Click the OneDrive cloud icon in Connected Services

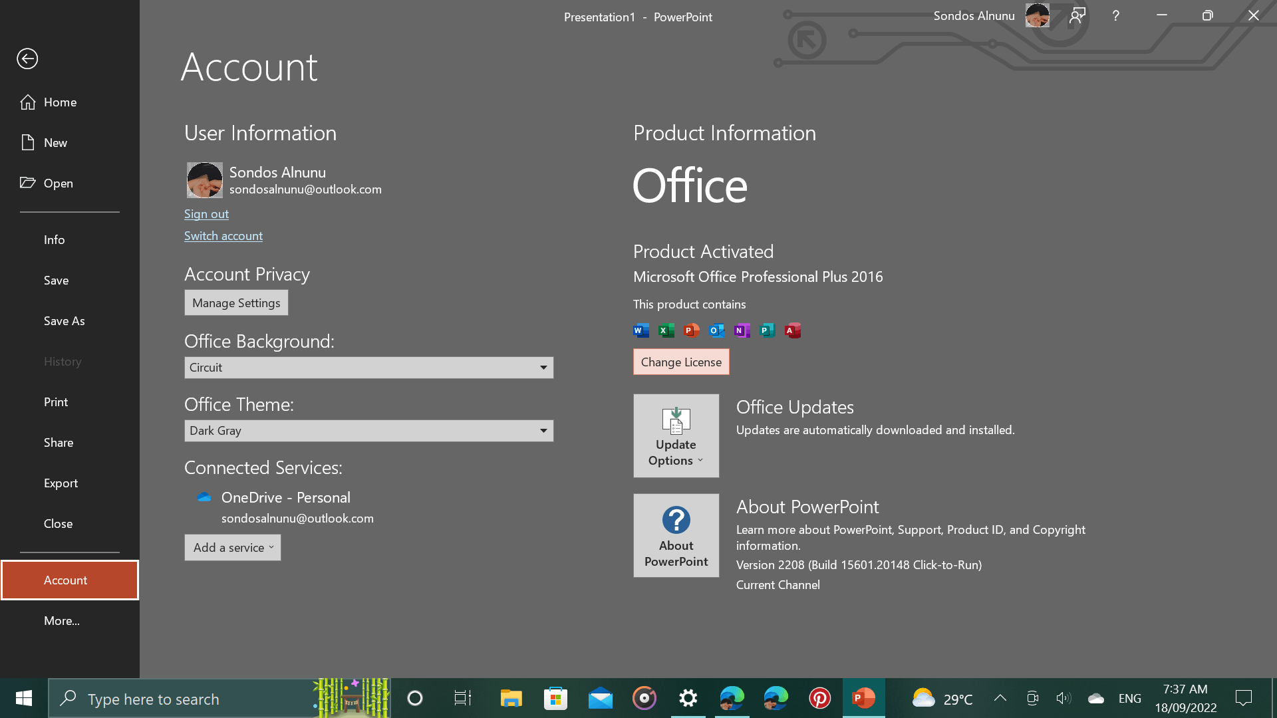204,497
